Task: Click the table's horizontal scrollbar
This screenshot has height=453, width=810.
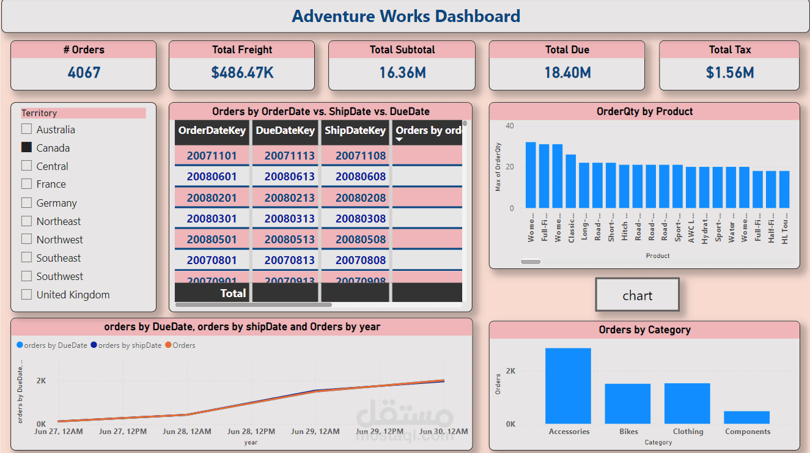Action: click(254, 304)
